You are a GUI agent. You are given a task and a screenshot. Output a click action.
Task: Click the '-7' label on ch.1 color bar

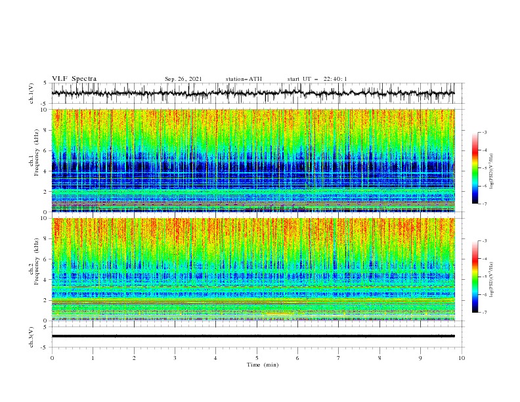tap(485, 204)
